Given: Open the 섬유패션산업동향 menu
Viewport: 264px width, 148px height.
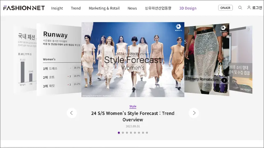Looking at the screenshot, I should click(158, 8).
